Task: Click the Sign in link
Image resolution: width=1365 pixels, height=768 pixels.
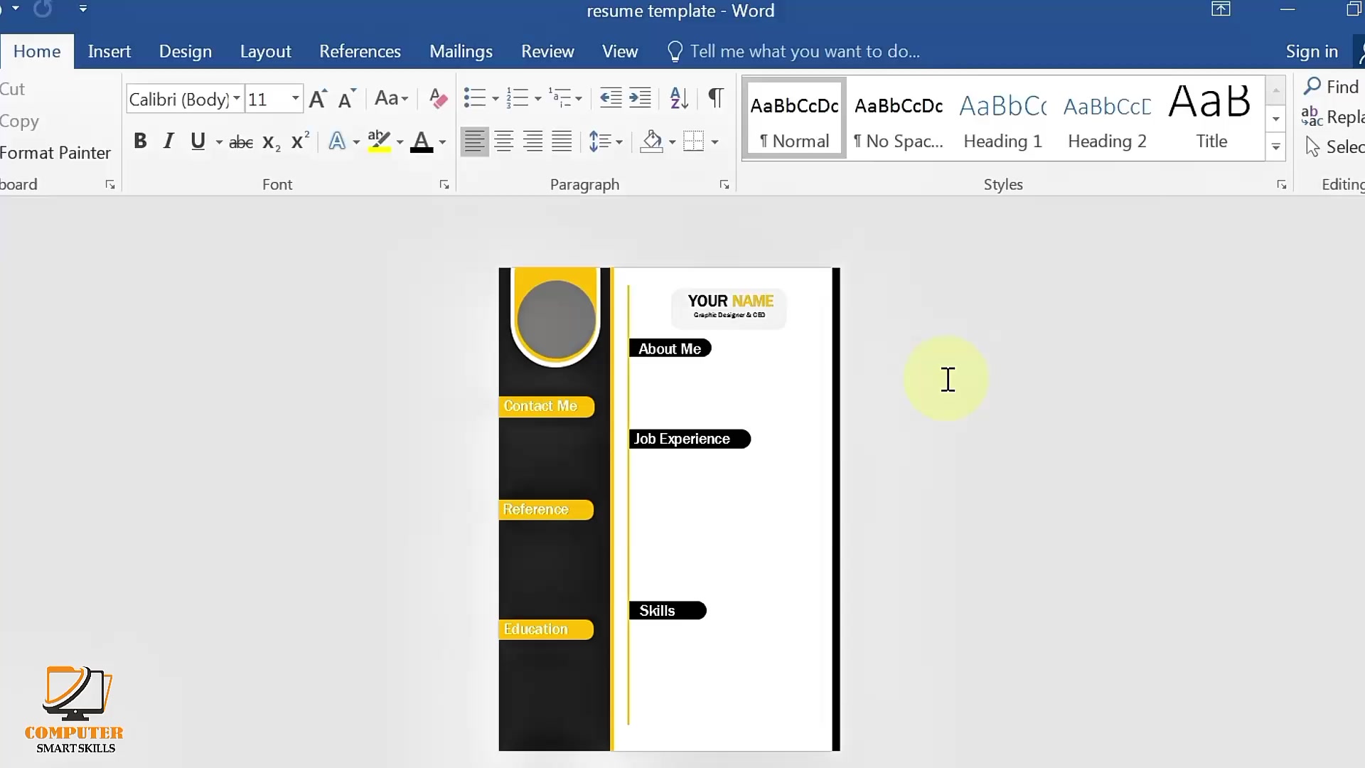Action: tap(1312, 51)
